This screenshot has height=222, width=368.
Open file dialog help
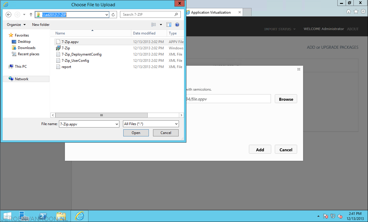coord(177,25)
